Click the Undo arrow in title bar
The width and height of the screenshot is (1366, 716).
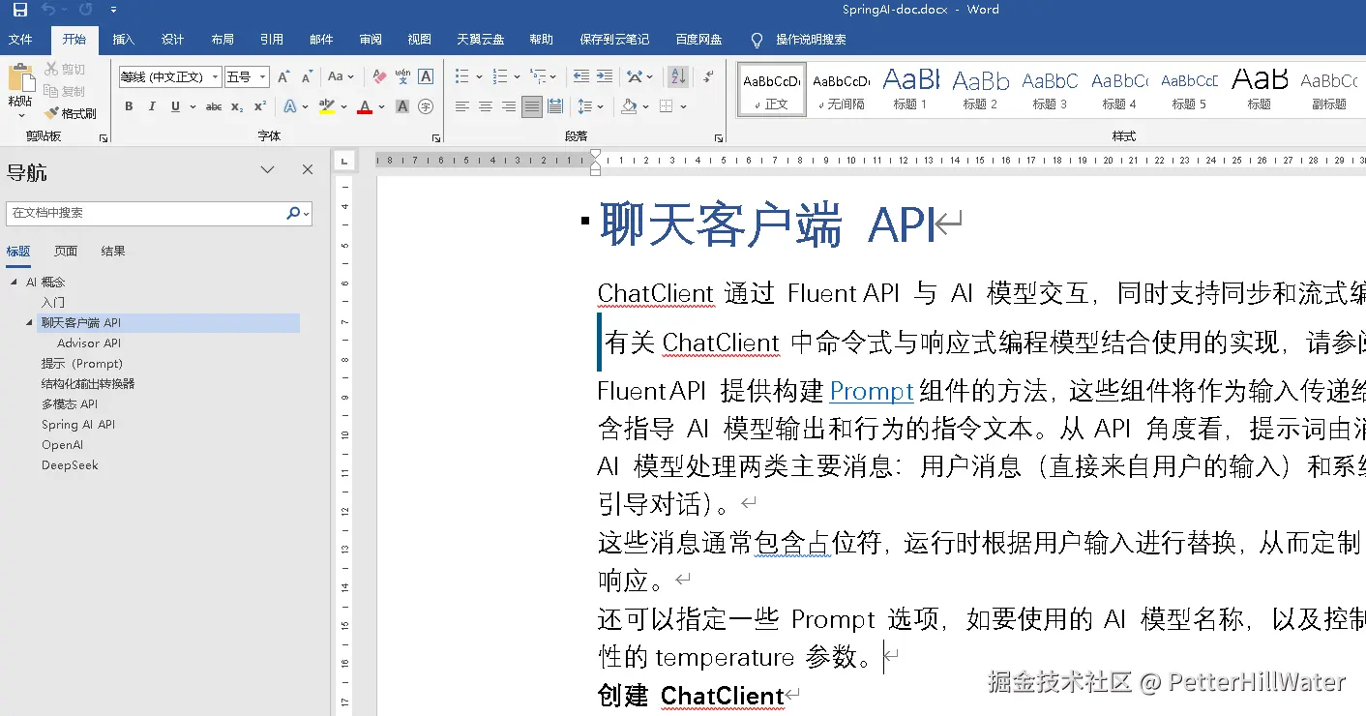tap(49, 10)
